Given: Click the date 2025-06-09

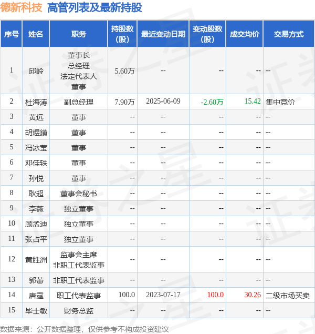Looking at the screenshot, I should 163,101.
